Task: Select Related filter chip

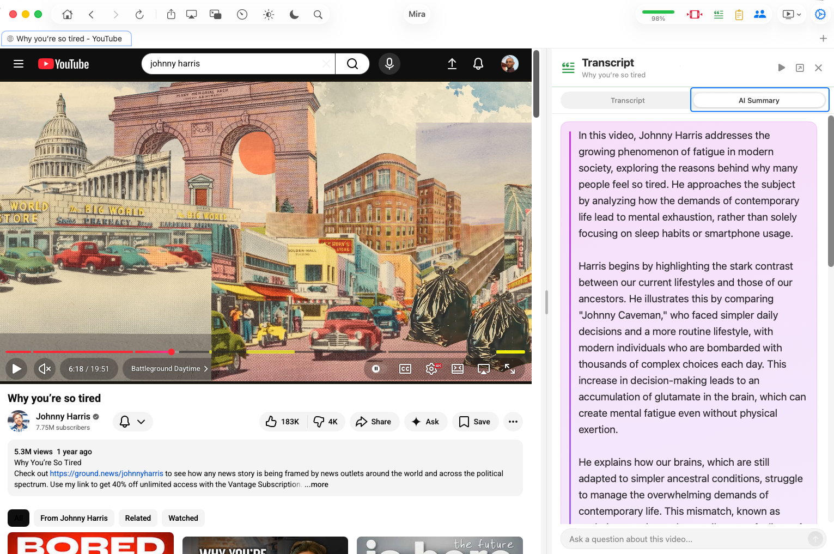Action: click(138, 518)
